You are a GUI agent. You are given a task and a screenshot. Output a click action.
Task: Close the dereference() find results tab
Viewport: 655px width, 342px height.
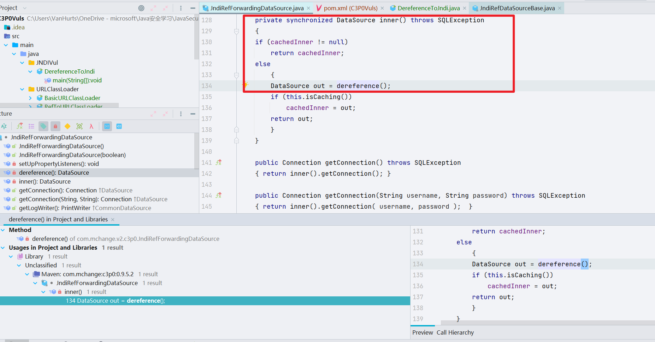113,220
